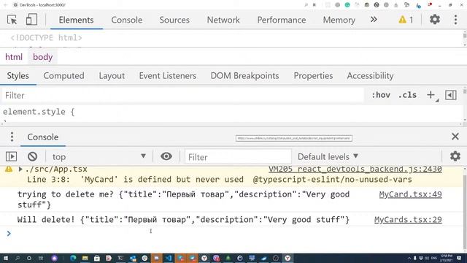Open console settings gear
The image size is (467, 263).
coord(455,156)
